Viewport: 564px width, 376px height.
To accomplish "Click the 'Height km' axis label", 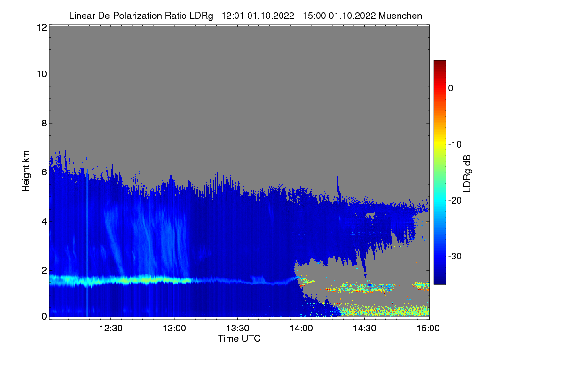I will (26, 171).
